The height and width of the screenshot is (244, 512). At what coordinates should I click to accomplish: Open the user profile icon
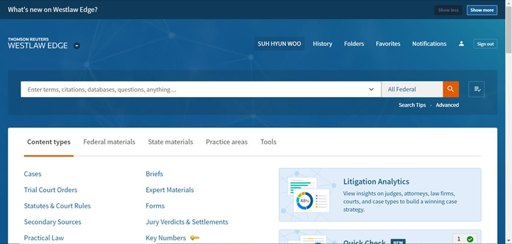coord(461,44)
